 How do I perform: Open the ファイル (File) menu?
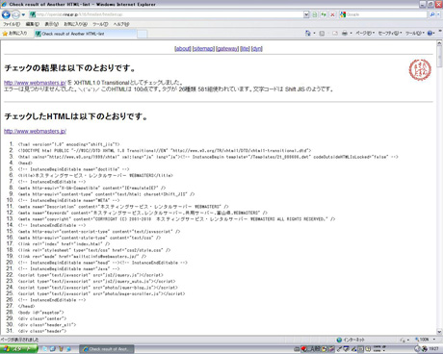pos(12,24)
